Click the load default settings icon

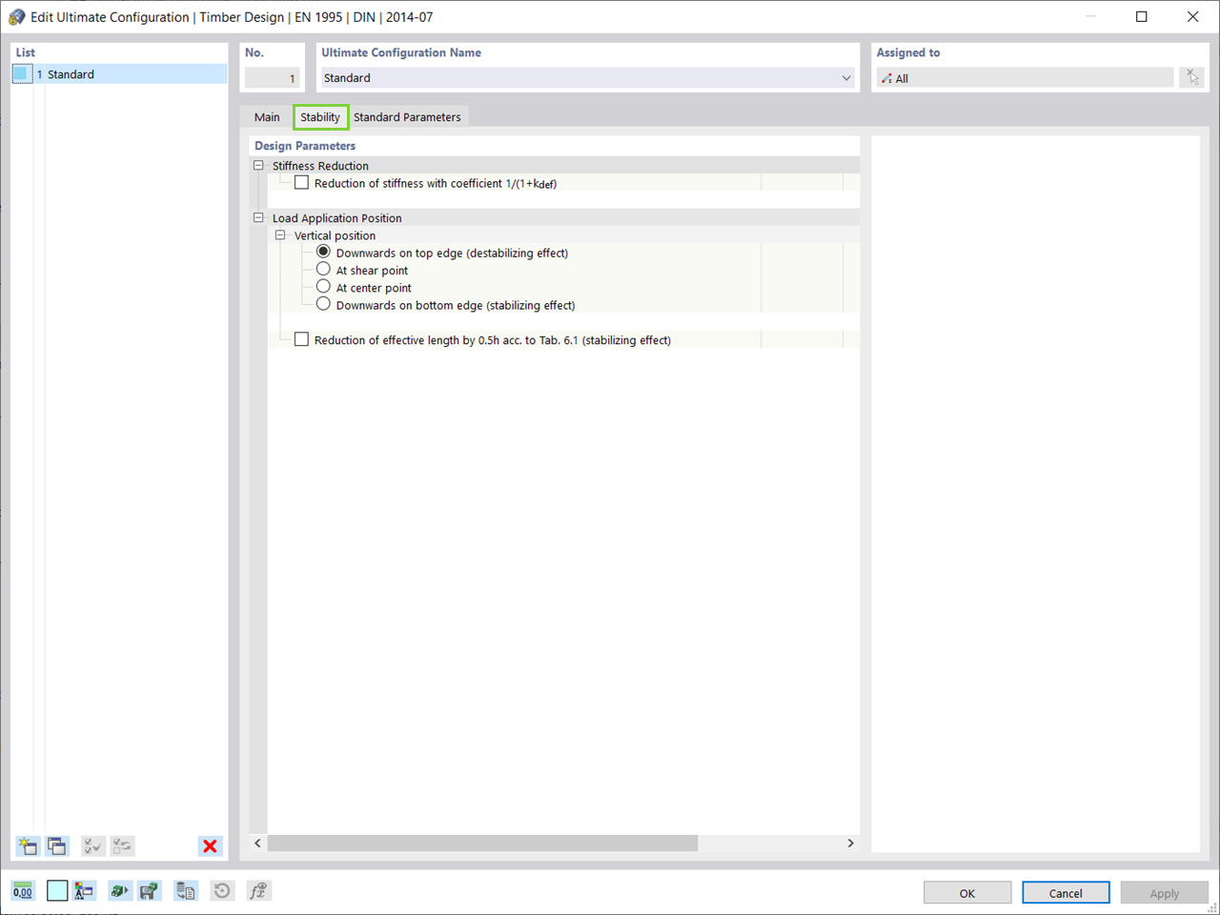(x=119, y=891)
